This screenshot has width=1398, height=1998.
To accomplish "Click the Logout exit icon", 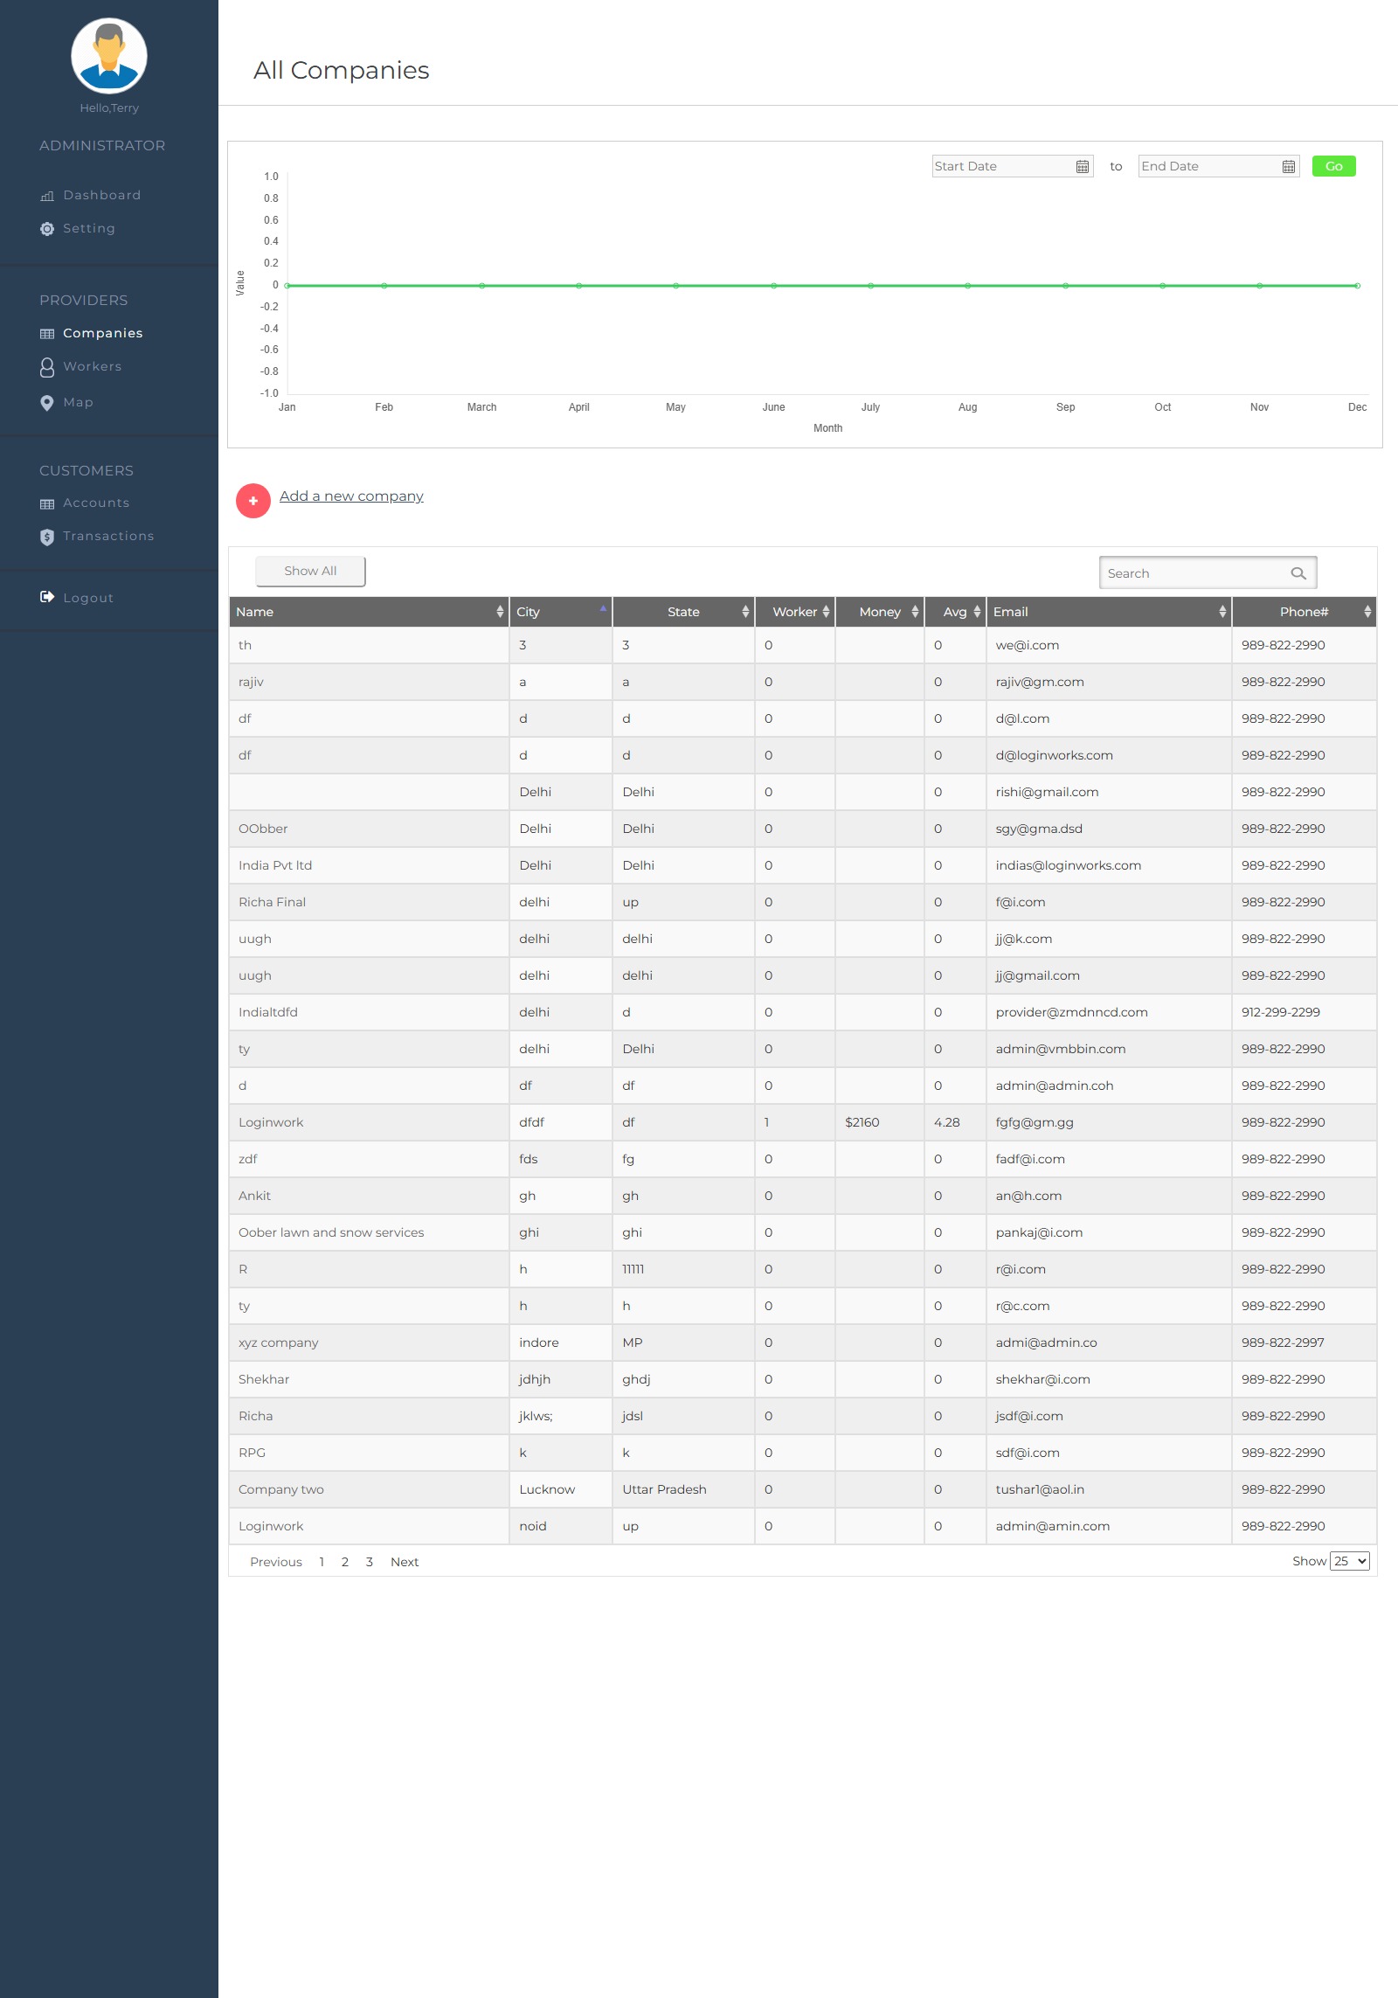I will click(x=47, y=597).
